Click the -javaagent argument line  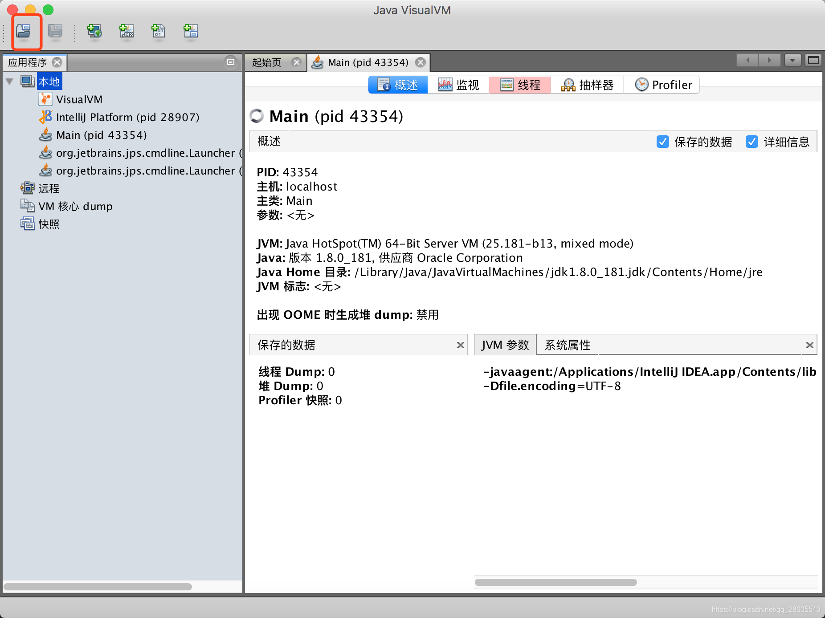click(x=650, y=372)
